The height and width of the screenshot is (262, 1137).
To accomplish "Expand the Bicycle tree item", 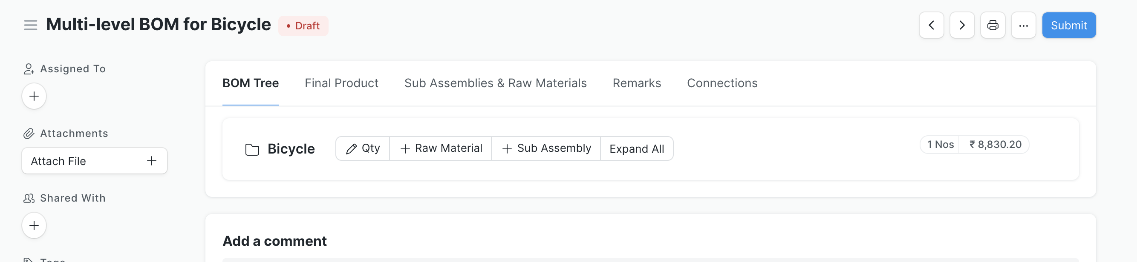I will (291, 149).
